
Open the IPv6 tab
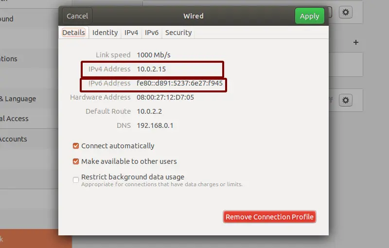click(152, 33)
